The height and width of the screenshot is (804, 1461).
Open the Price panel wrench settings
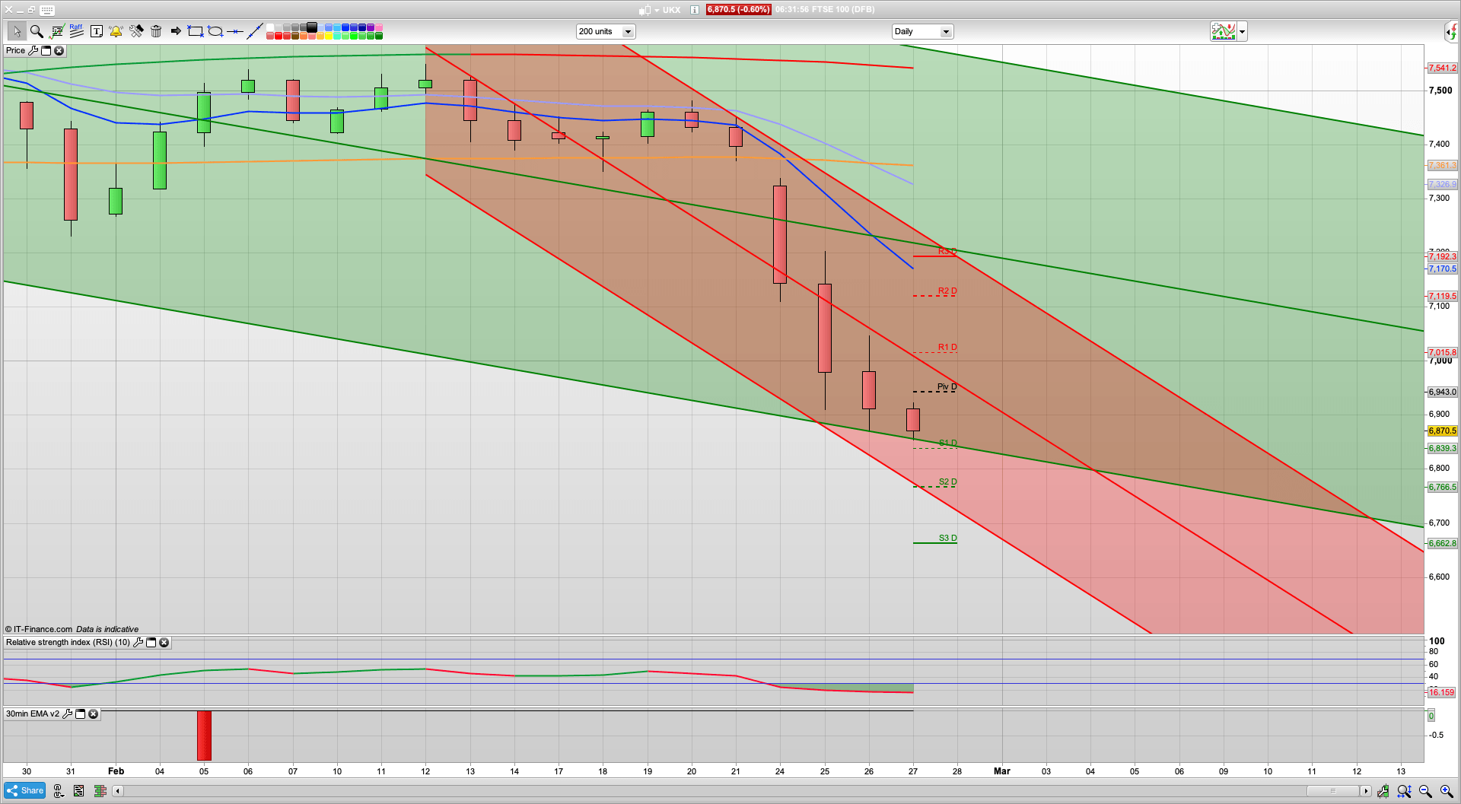point(33,51)
